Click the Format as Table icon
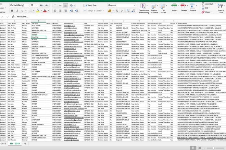This screenshot has height=150, width=226. pos(153,6)
